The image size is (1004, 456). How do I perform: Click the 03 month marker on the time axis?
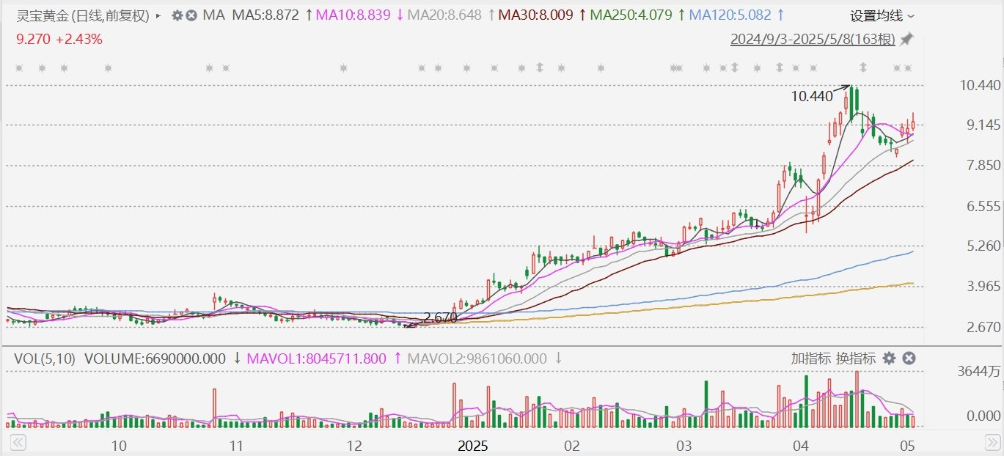click(684, 446)
